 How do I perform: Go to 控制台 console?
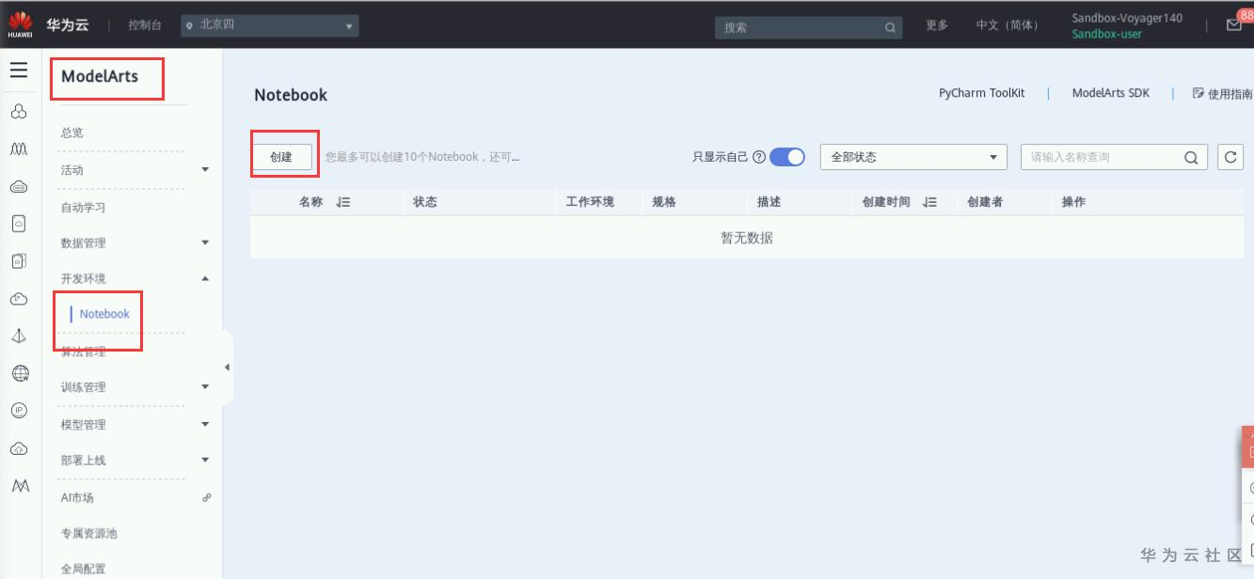144,25
